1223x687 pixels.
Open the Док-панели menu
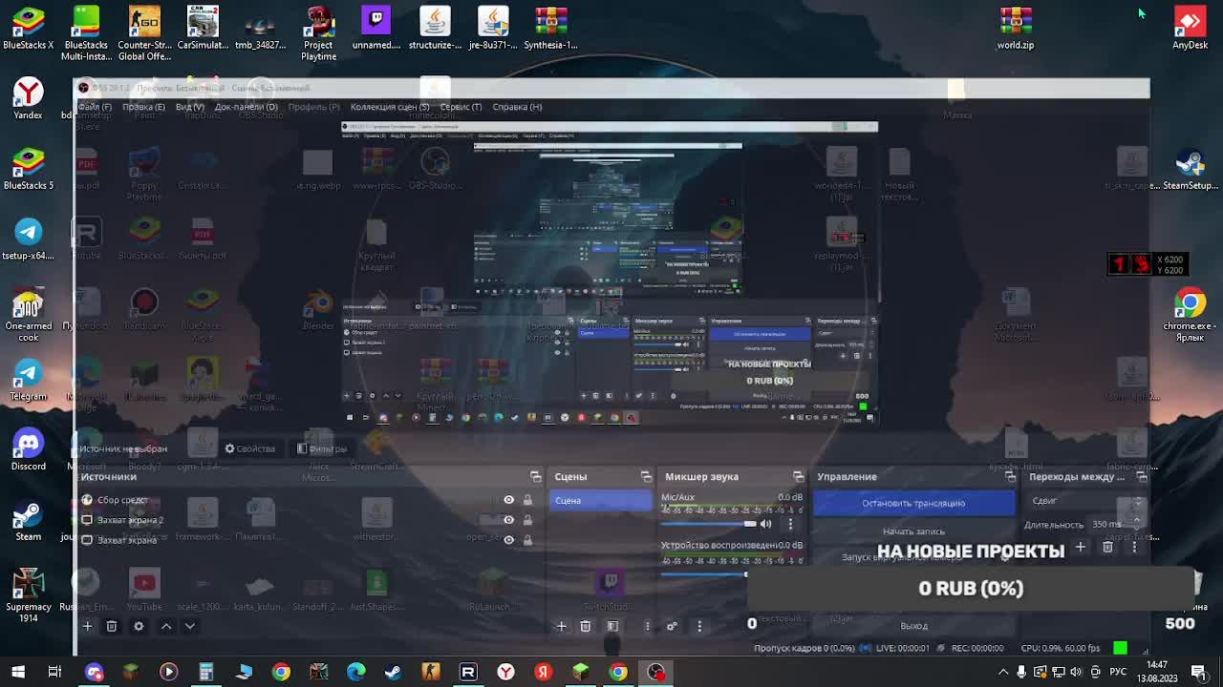pyautogui.click(x=246, y=107)
